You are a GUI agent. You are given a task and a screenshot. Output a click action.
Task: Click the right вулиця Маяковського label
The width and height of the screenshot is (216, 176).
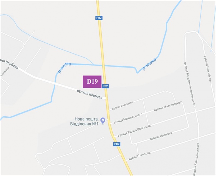pyautogui.click(x=168, y=106)
